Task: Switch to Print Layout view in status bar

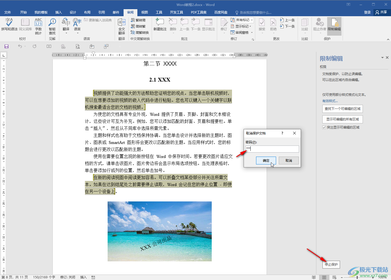Action: click(324, 277)
